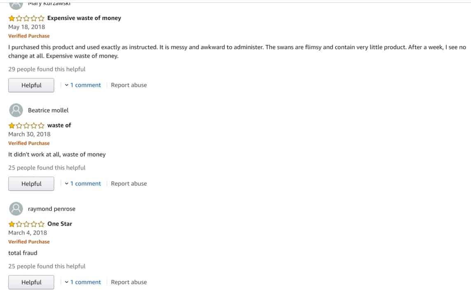Report abuse on the 'total fraud' review

click(x=129, y=282)
